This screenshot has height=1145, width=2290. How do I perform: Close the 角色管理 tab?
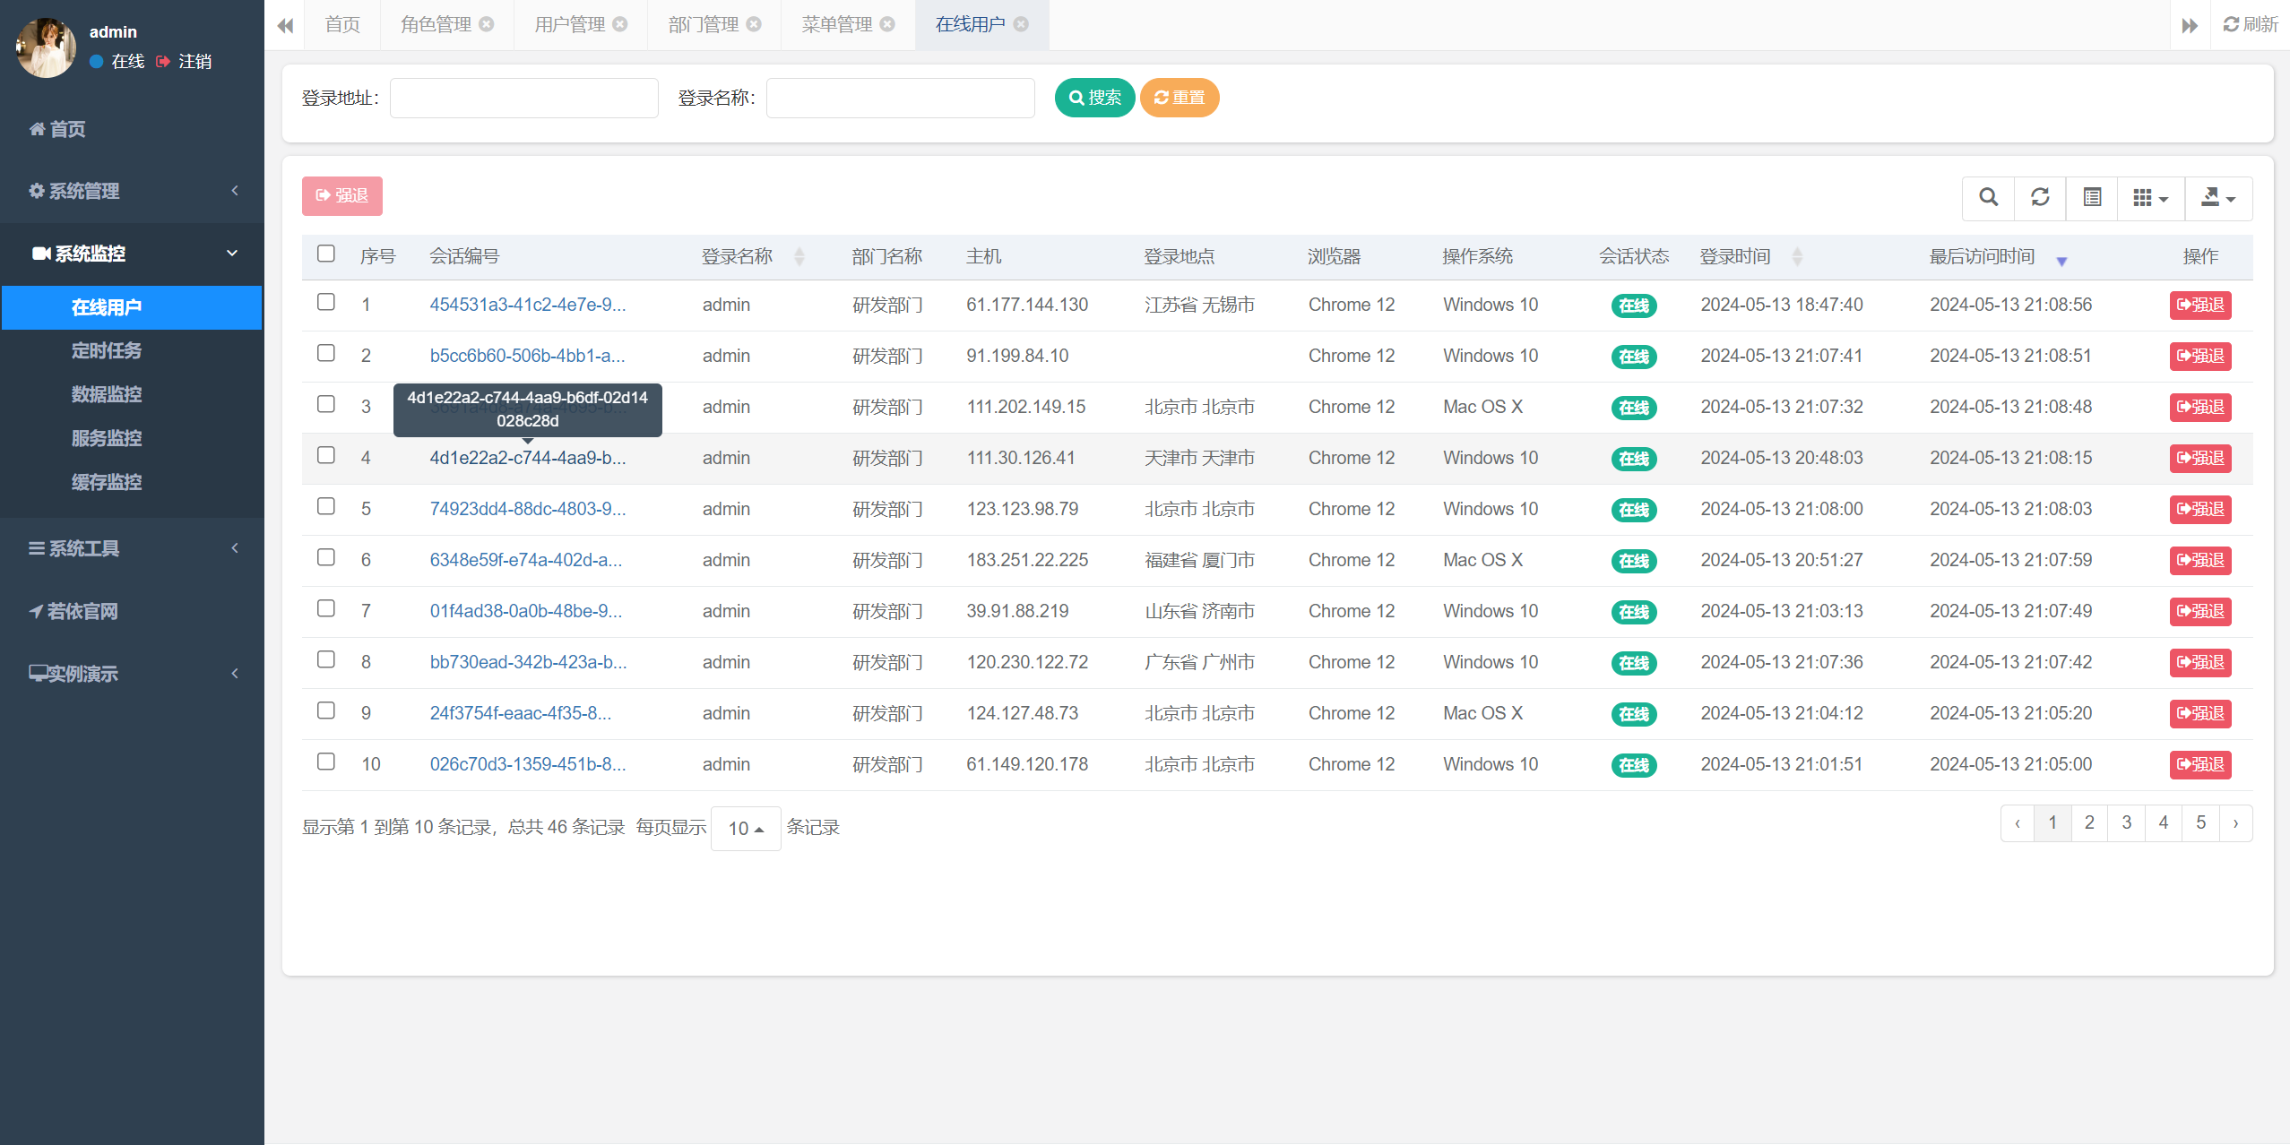tap(487, 24)
